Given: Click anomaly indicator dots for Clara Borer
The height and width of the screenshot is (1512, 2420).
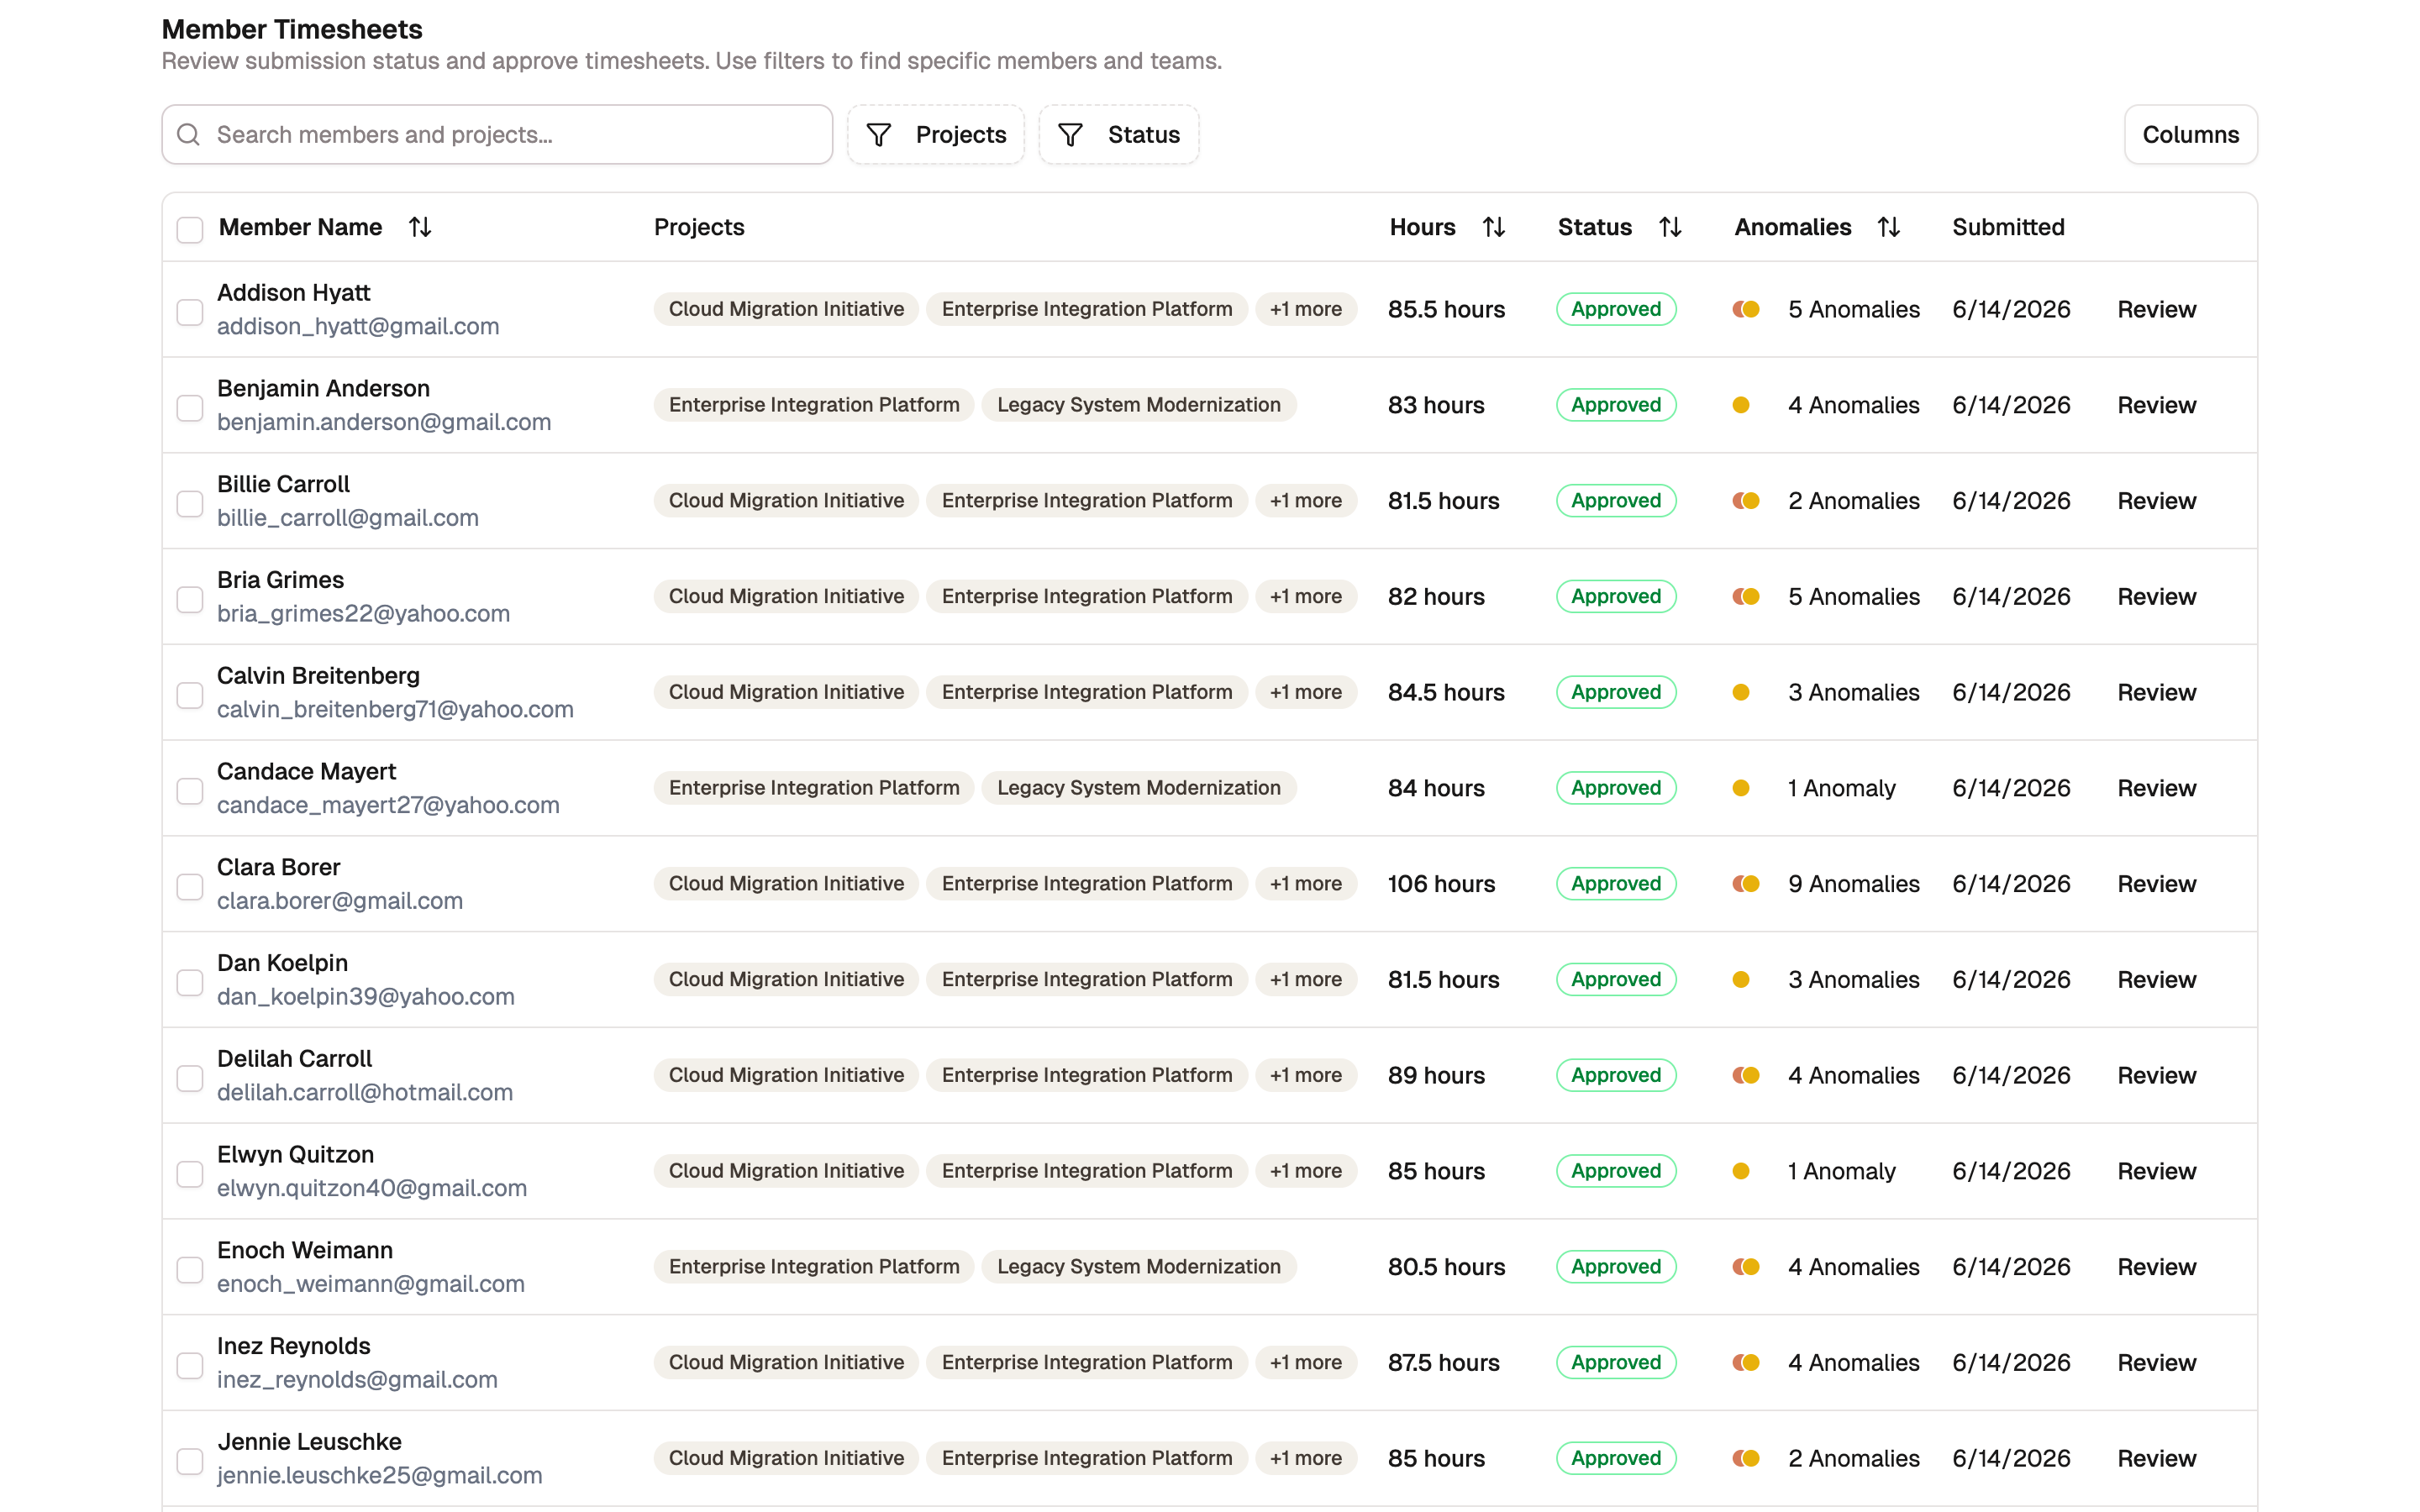Looking at the screenshot, I should [x=1746, y=884].
